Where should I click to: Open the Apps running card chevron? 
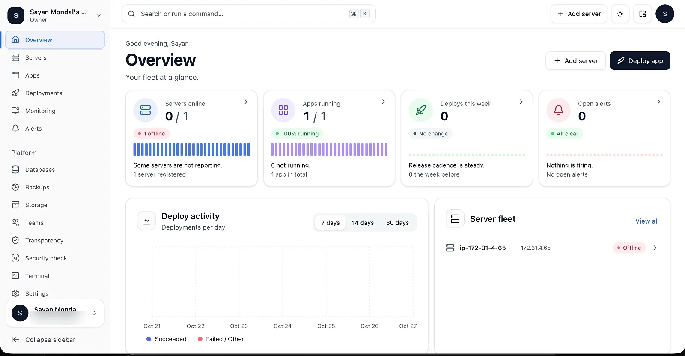click(x=384, y=102)
